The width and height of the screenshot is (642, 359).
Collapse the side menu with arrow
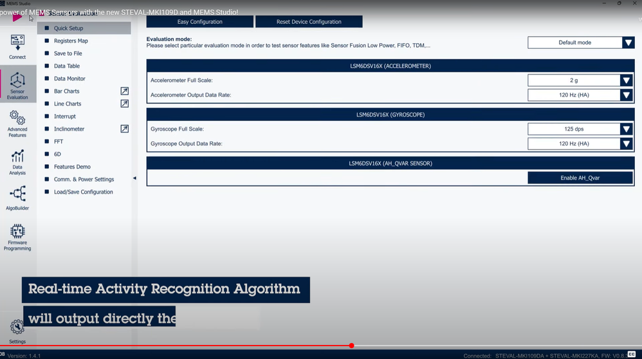(x=134, y=178)
